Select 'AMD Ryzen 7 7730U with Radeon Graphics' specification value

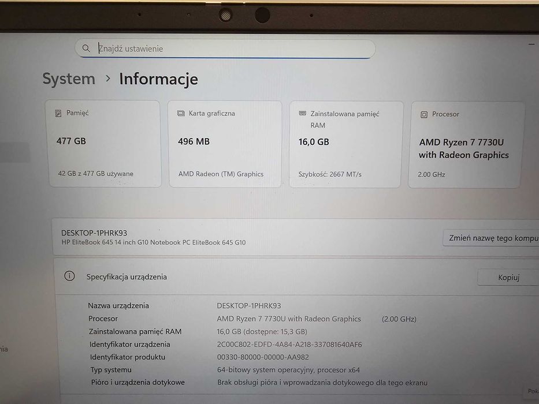click(289, 319)
